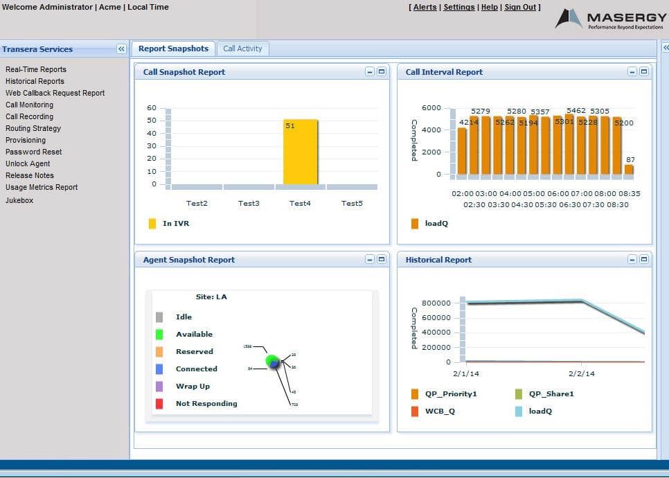Viewport: 669px width, 478px height.
Task: Maximize the Call Interval Report panel
Action: 643,70
